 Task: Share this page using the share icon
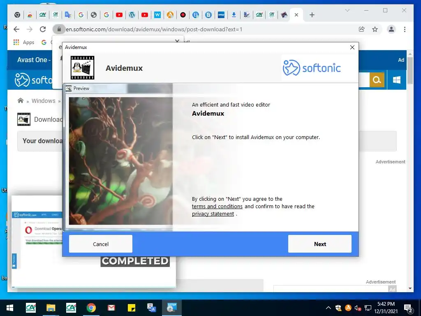(x=362, y=29)
